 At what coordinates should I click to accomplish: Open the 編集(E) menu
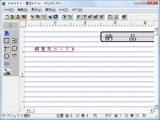coord(22,10)
